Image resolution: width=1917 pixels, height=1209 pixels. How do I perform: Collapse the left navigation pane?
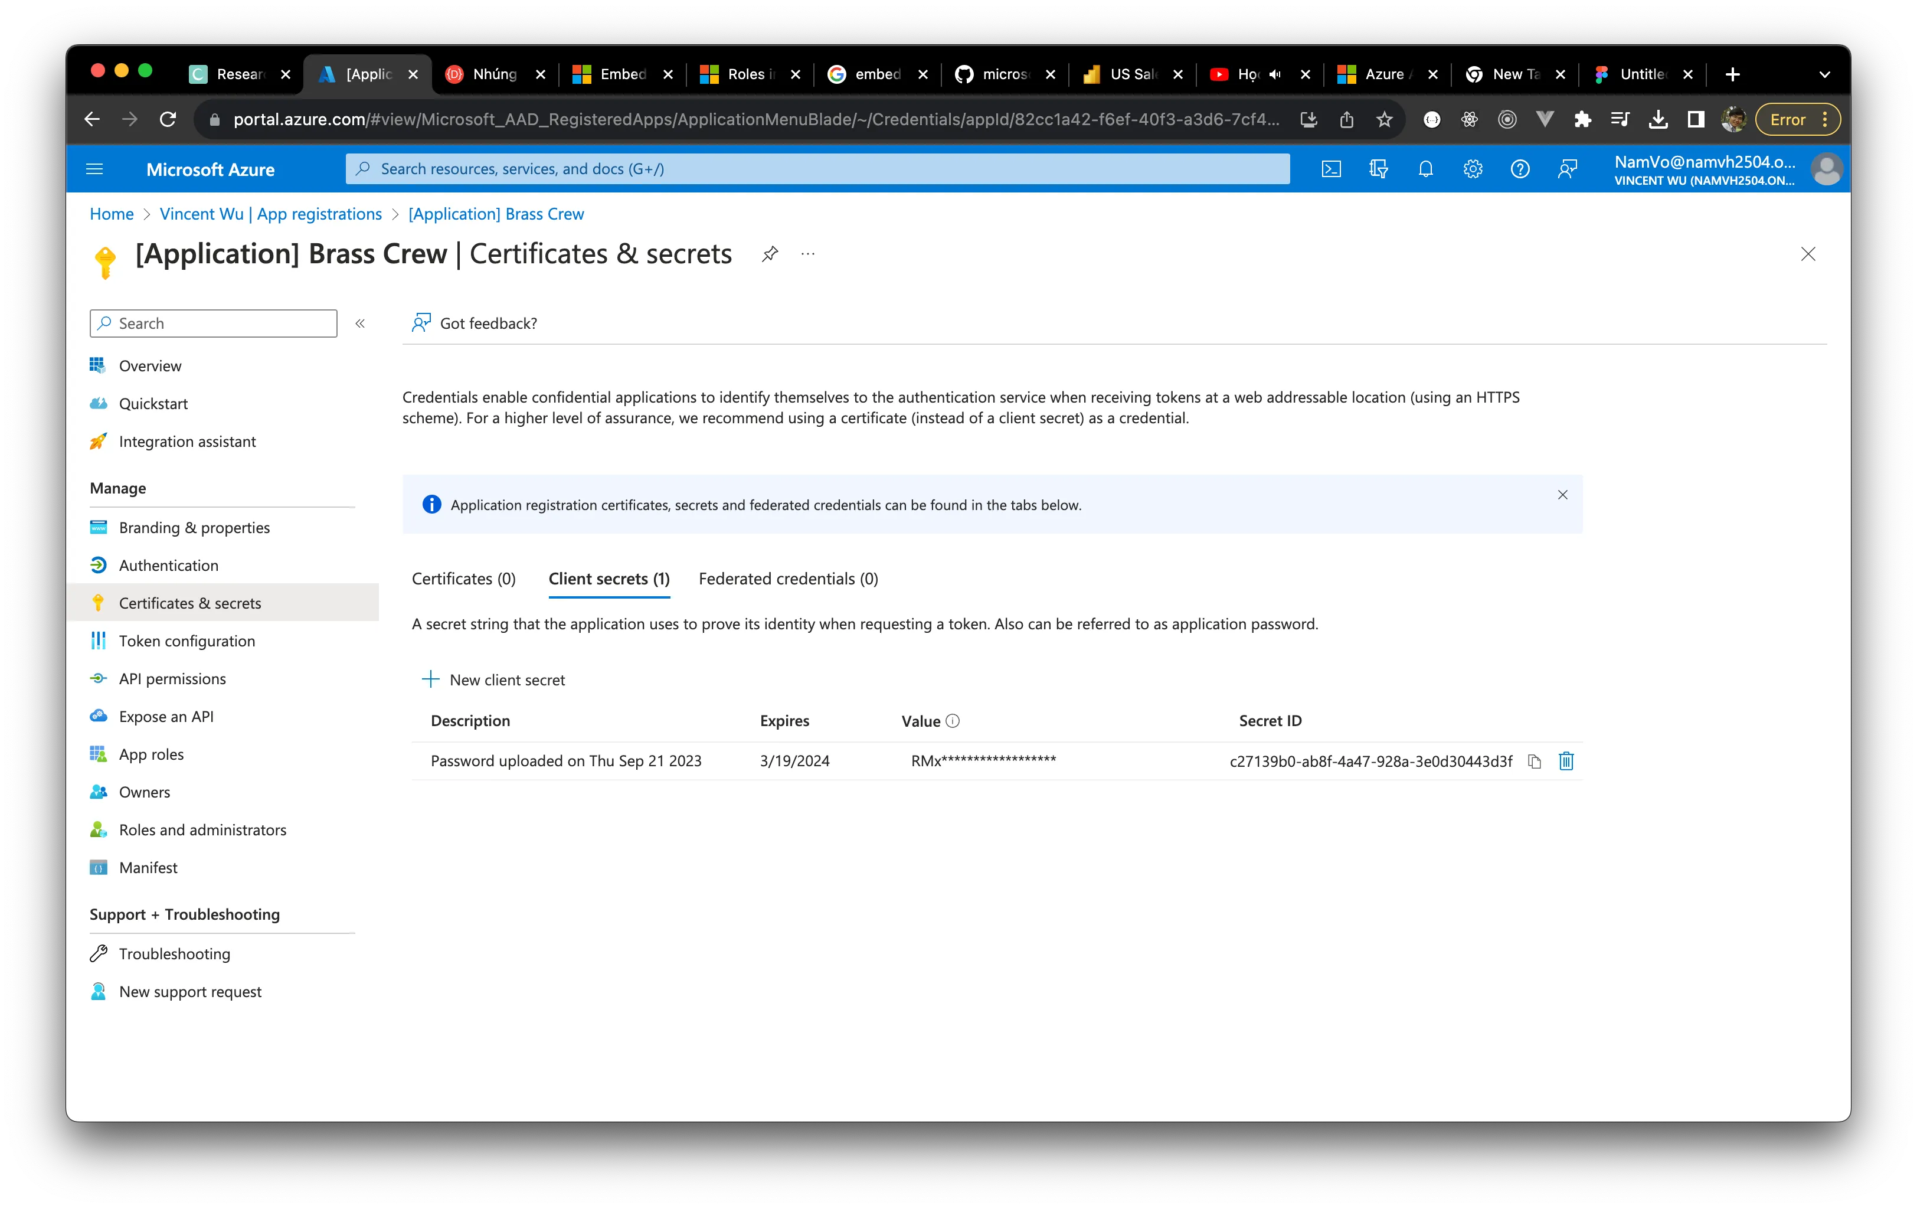click(360, 324)
